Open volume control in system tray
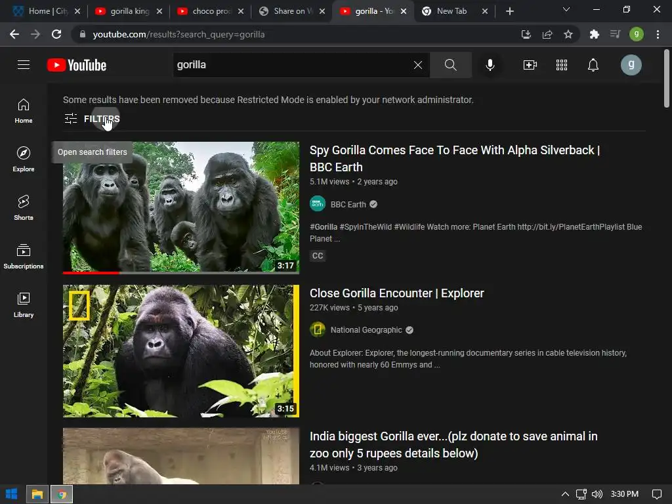Viewport: 672px width, 504px height. (x=597, y=494)
